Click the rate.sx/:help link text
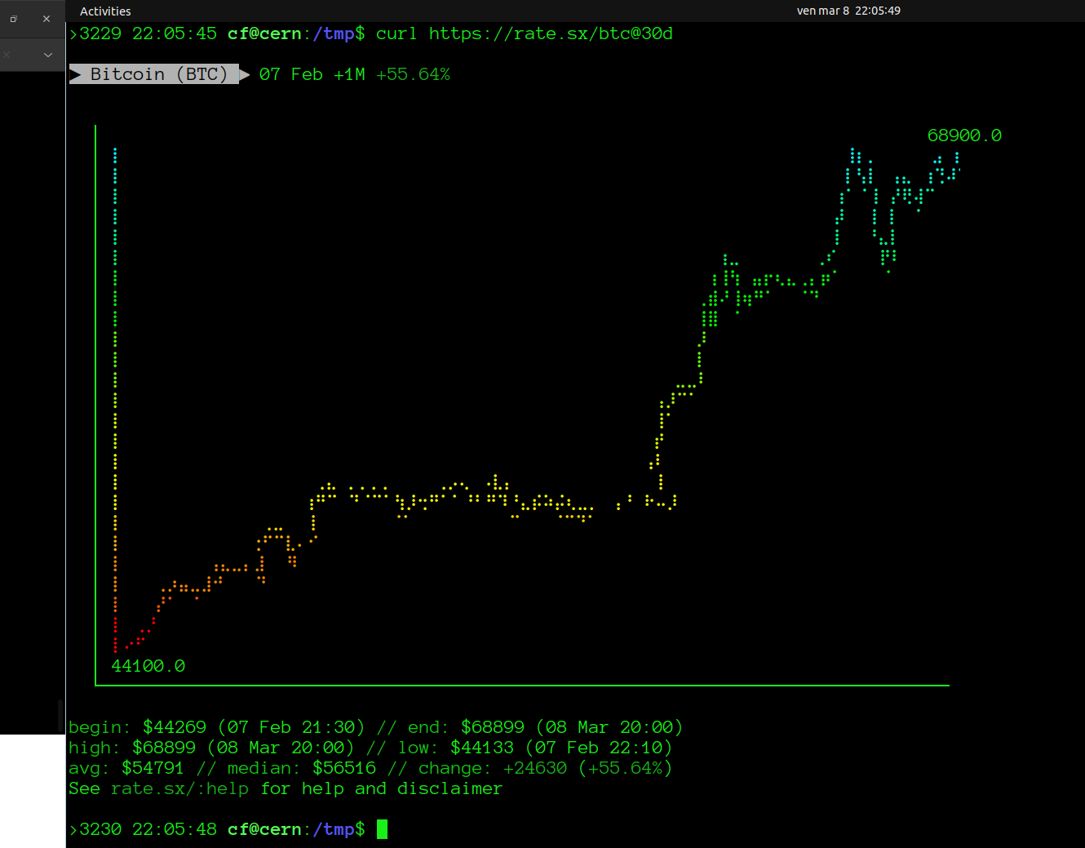The image size is (1085, 848). (179, 788)
